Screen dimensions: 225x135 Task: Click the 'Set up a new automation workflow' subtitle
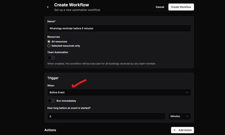[77, 10]
